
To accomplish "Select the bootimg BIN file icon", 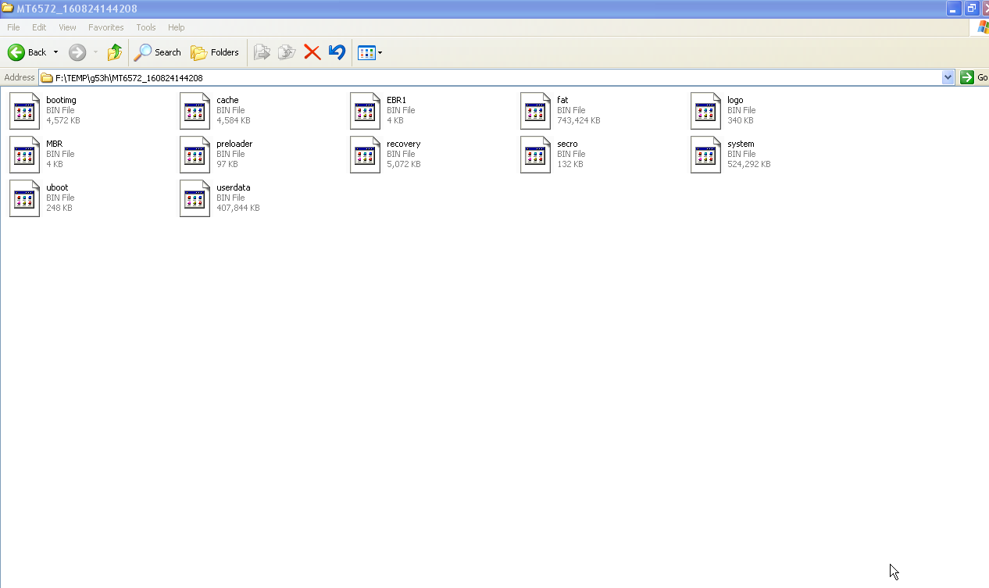I will click(24, 111).
